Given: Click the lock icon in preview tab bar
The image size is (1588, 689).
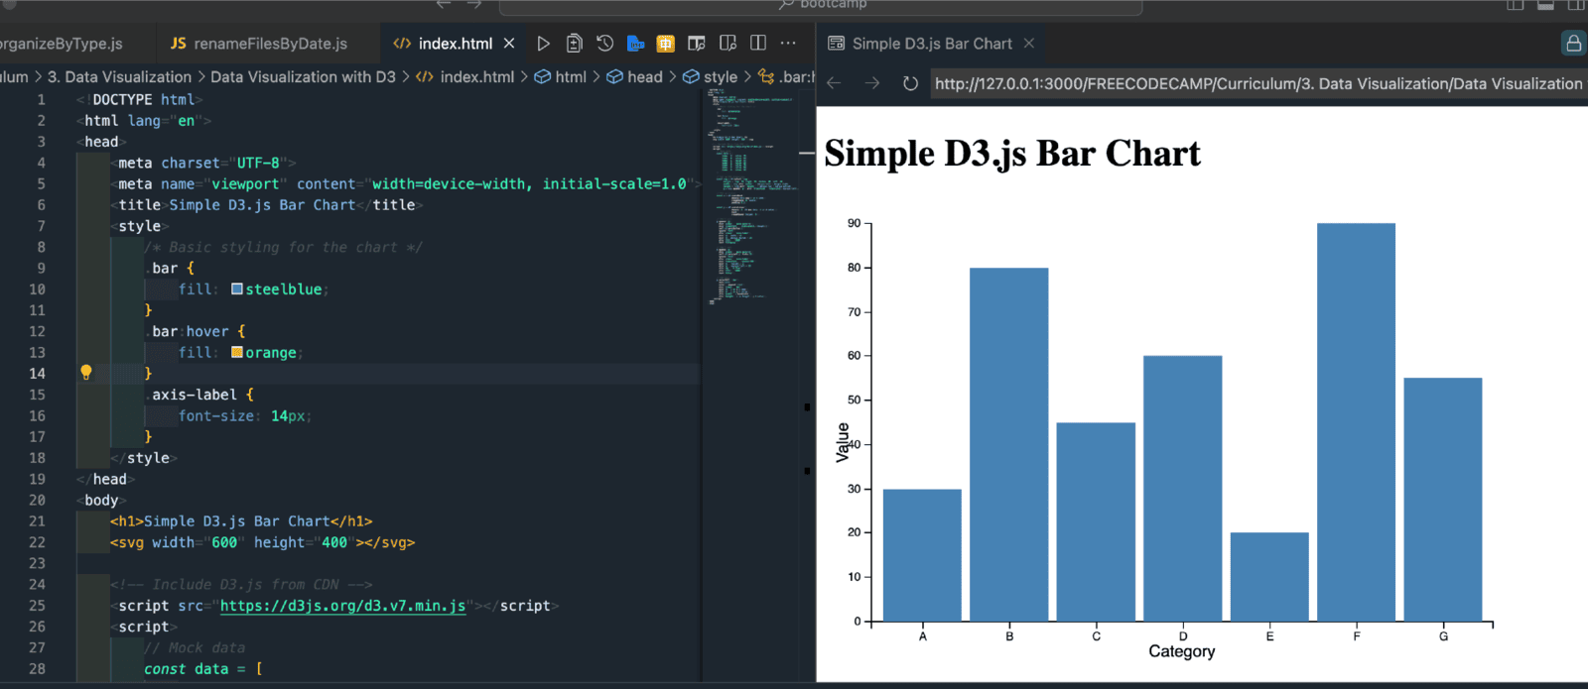Looking at the screenshot, I should tap(1573, 44).
